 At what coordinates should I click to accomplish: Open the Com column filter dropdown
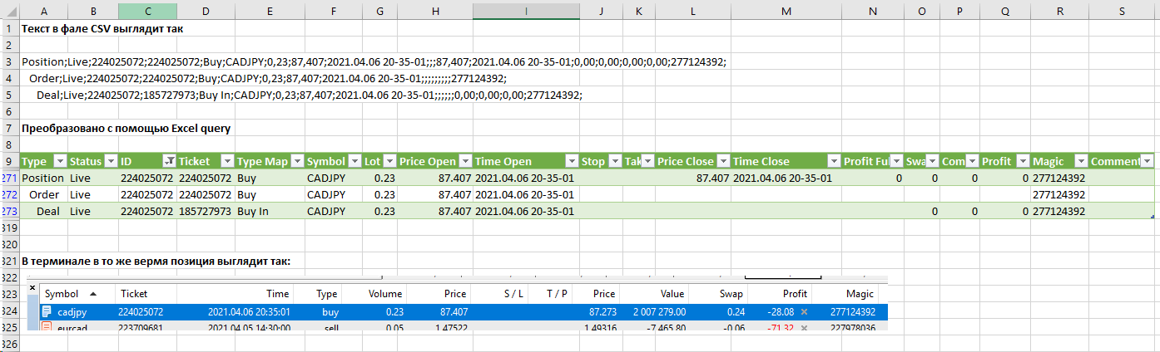pyautogui.click(x=970, y=161)
